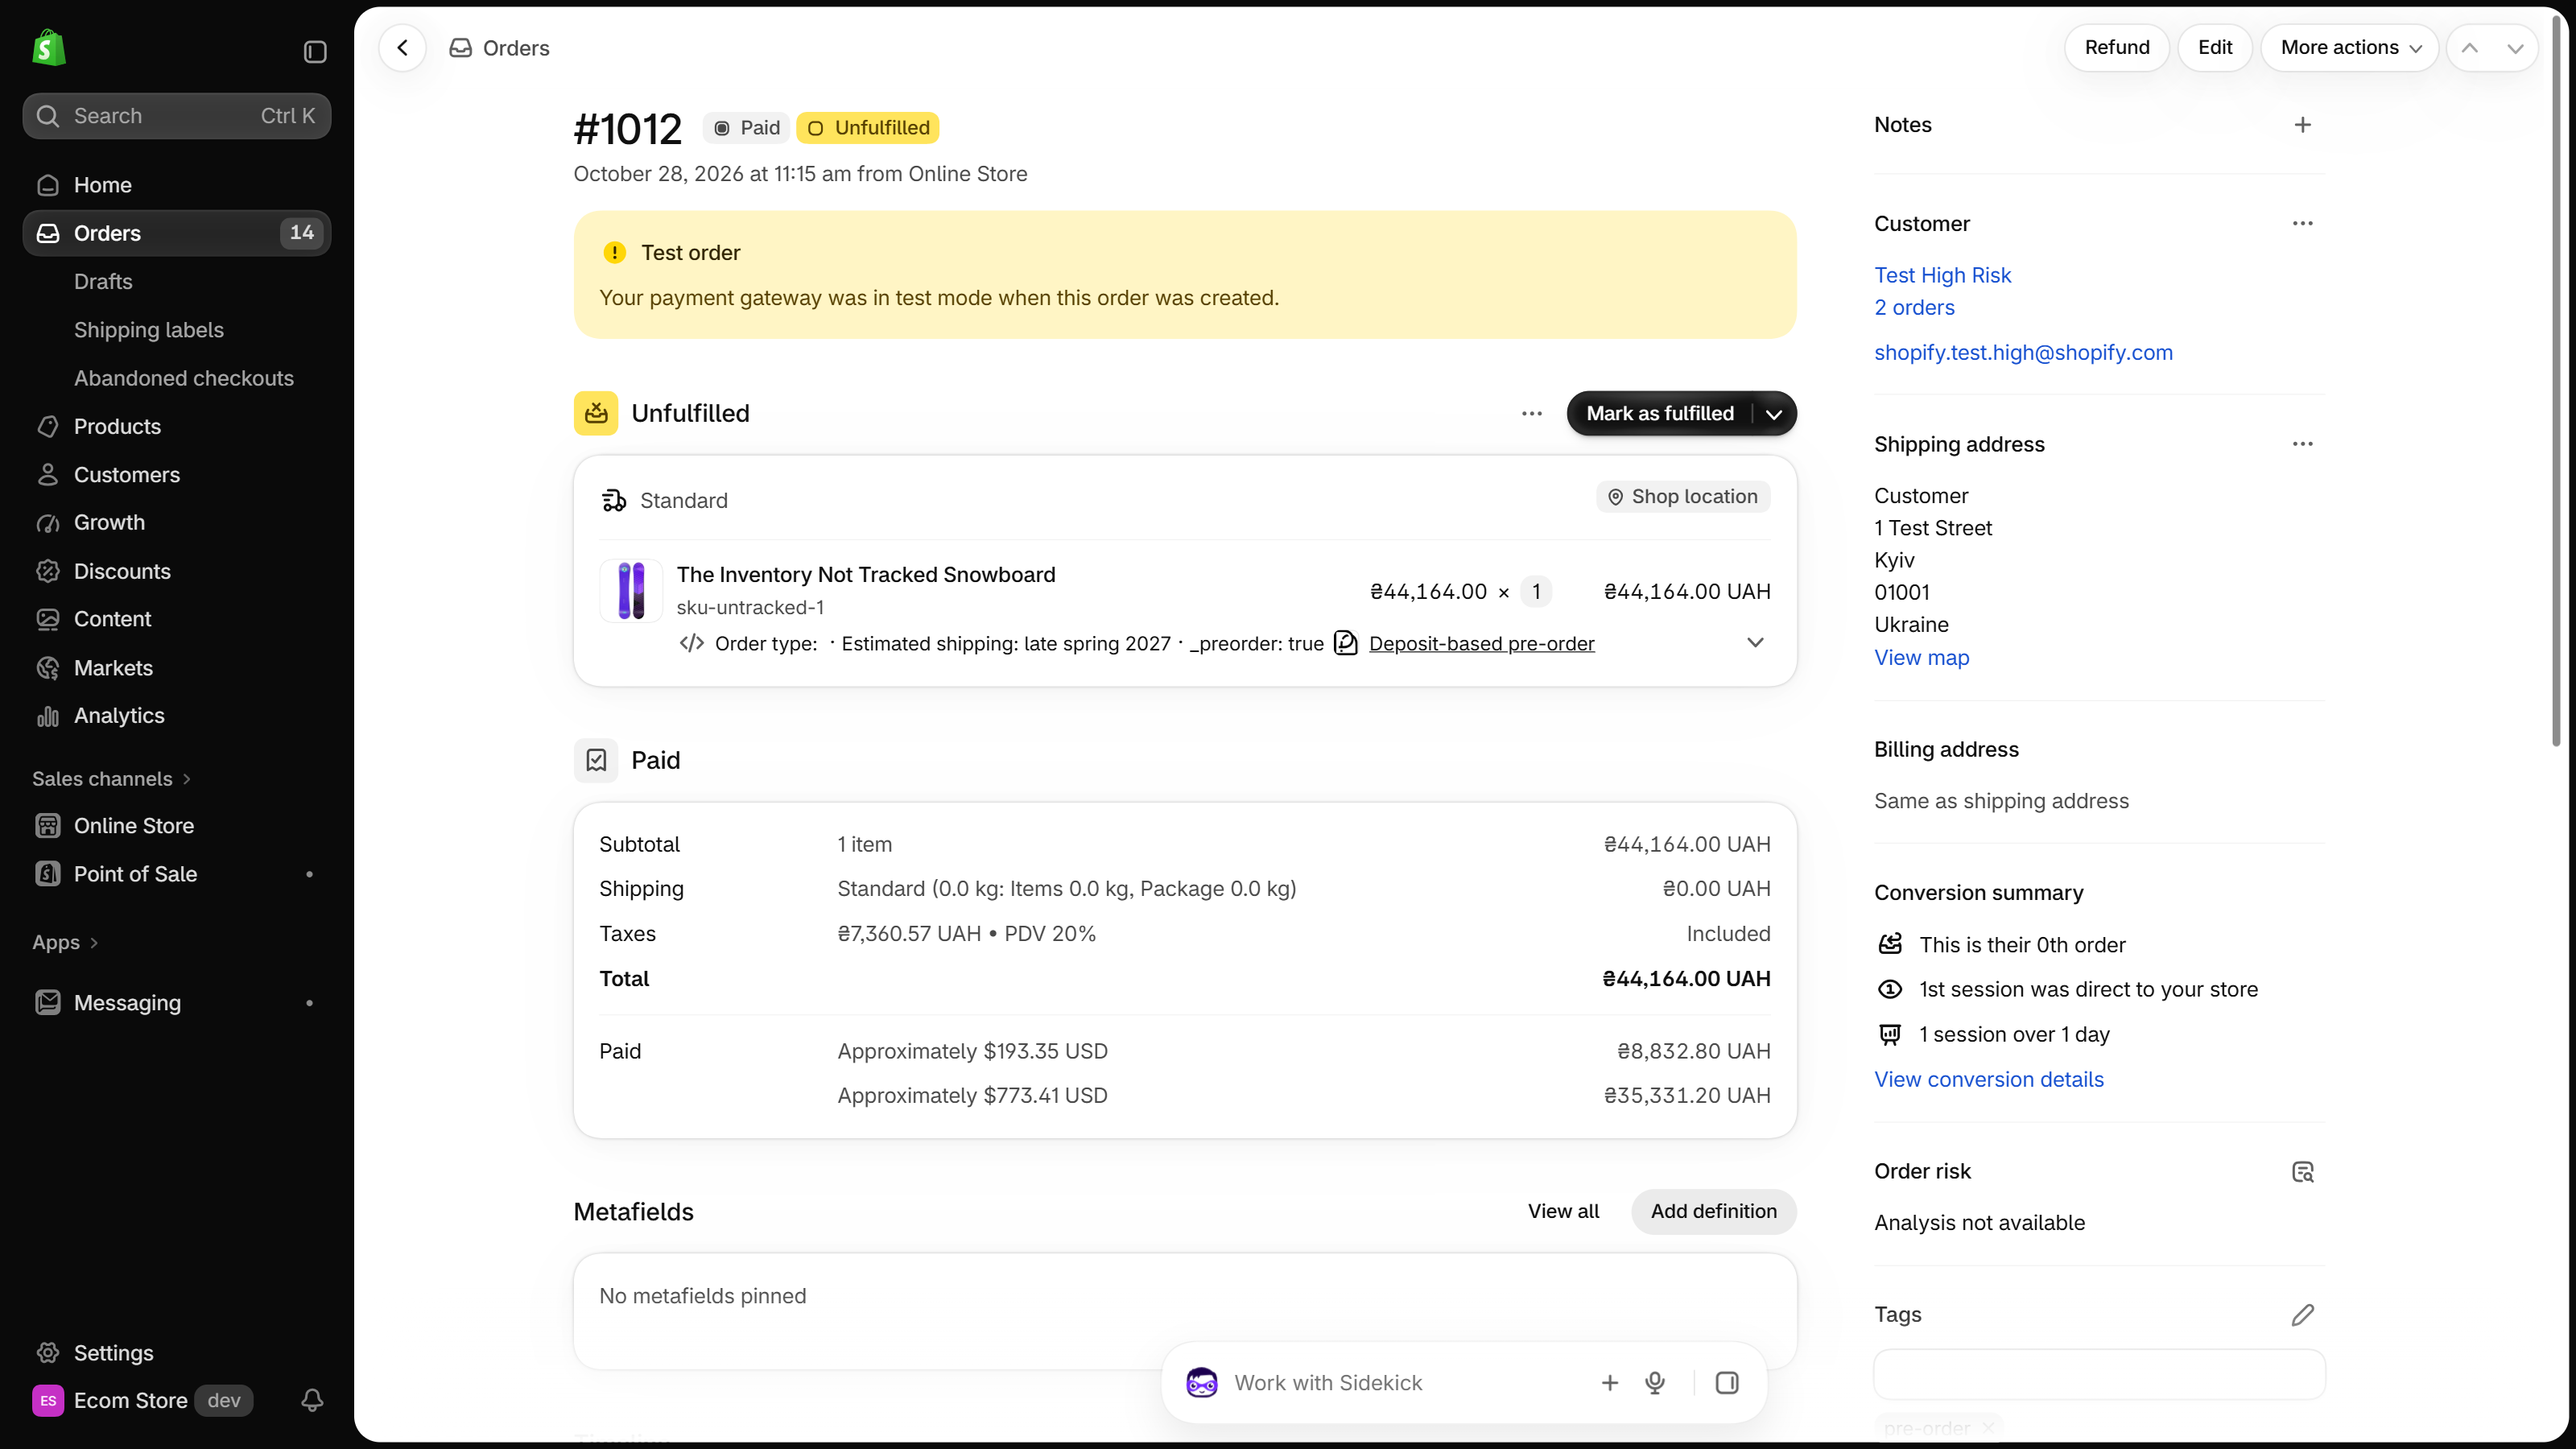This screenshot has height=1449, width=2576.
Task: Collapse the sidebar panel icon
Action: tap(315, 51)
